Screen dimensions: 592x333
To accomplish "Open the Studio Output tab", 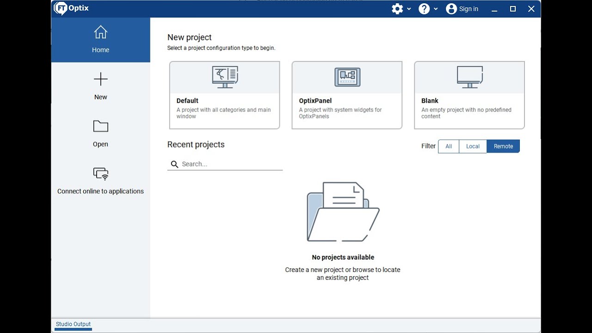I will 73,324.
